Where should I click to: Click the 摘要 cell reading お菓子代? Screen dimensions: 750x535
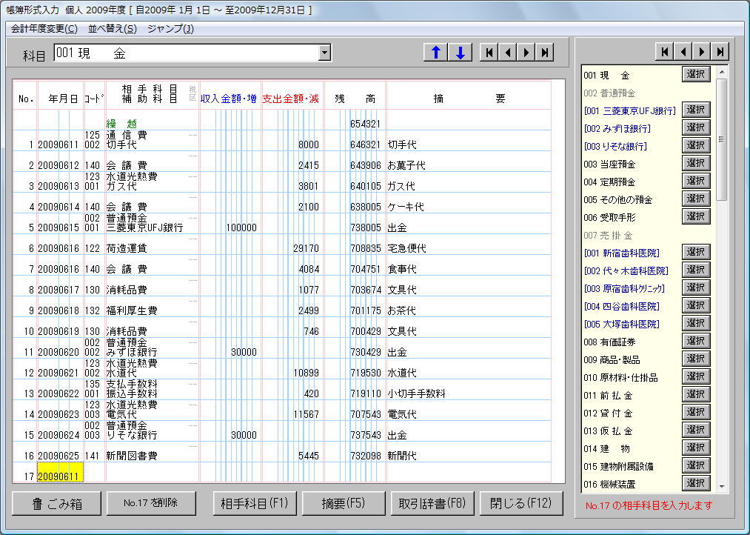pyautogui.click(x=406, y=165)
